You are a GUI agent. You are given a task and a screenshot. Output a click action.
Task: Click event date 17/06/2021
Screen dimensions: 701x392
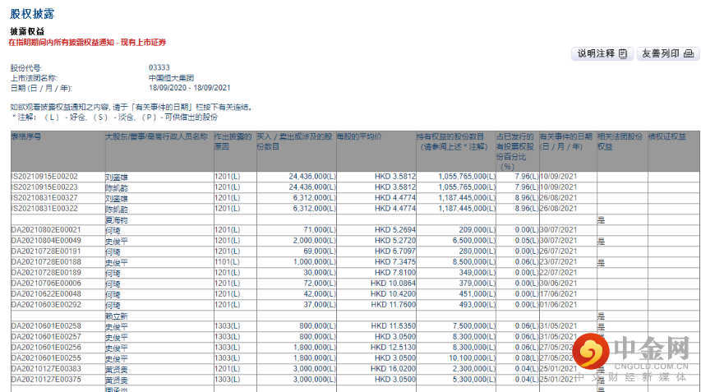click(558, 294)
